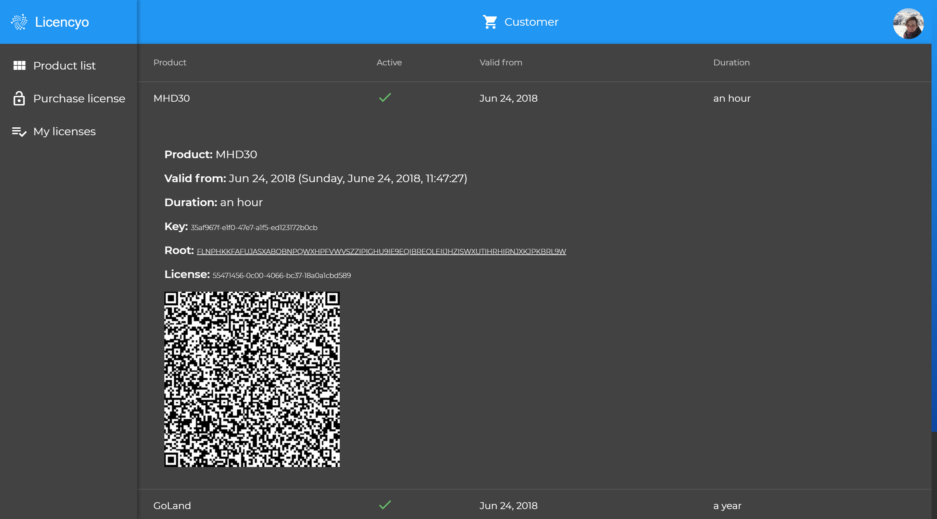
Task: Select My licenses in sidebar
Action: point(64,131)
